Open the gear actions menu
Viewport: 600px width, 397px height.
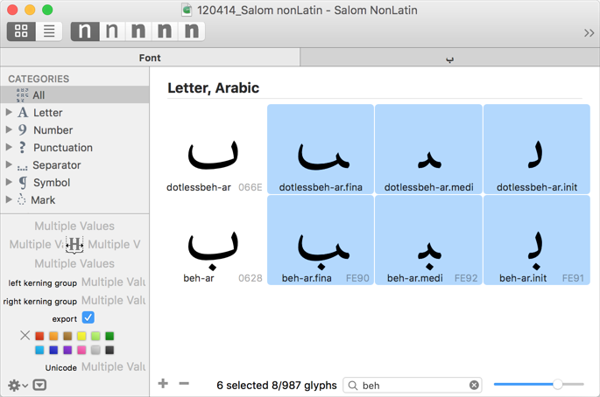(16, 385)
